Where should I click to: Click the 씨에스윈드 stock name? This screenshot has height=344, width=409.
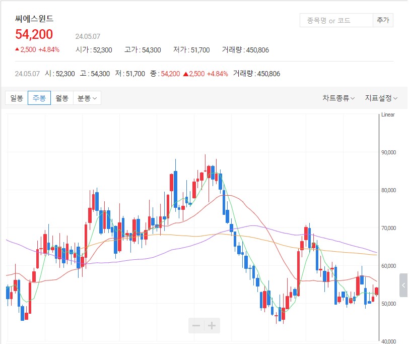tap(34, 19)
